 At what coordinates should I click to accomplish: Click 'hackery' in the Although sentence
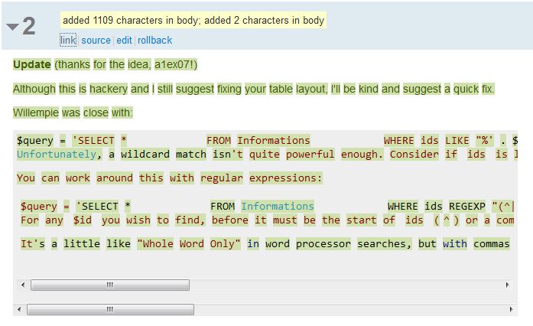pos(109,89)
